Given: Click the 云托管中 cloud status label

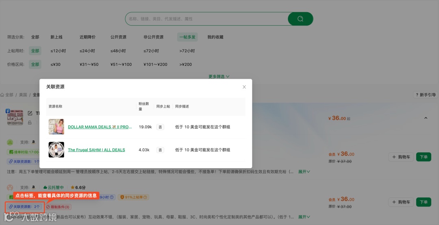Looking at the screenshot, I should click(x=54, y=188).
